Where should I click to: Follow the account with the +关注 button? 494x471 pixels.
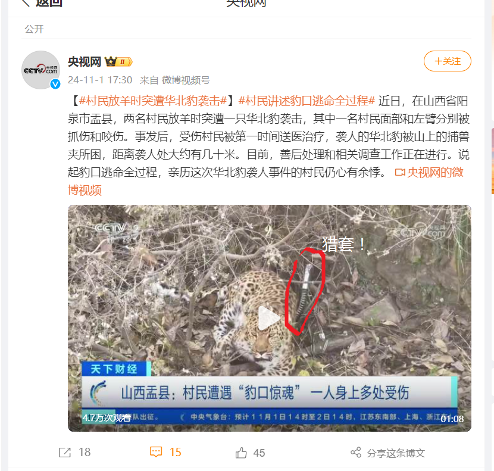click(448, 61)
